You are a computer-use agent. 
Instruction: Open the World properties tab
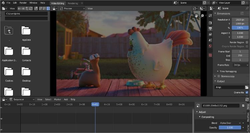point(210,46)
